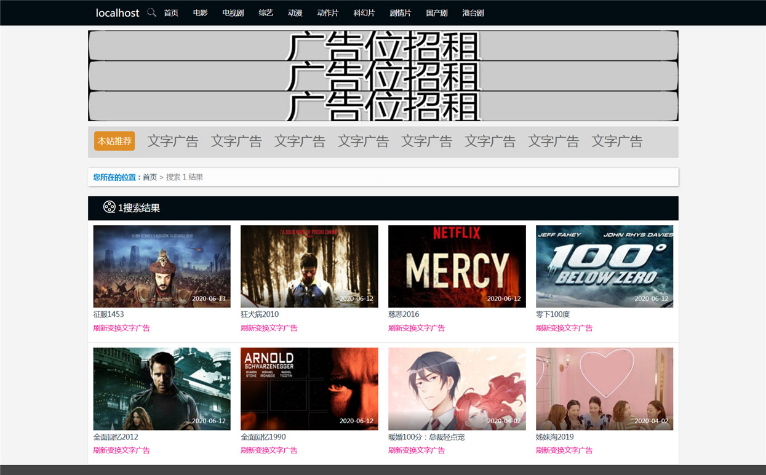
Task: Click the 狂犬病2010 title link
Action: coord(260,314)
